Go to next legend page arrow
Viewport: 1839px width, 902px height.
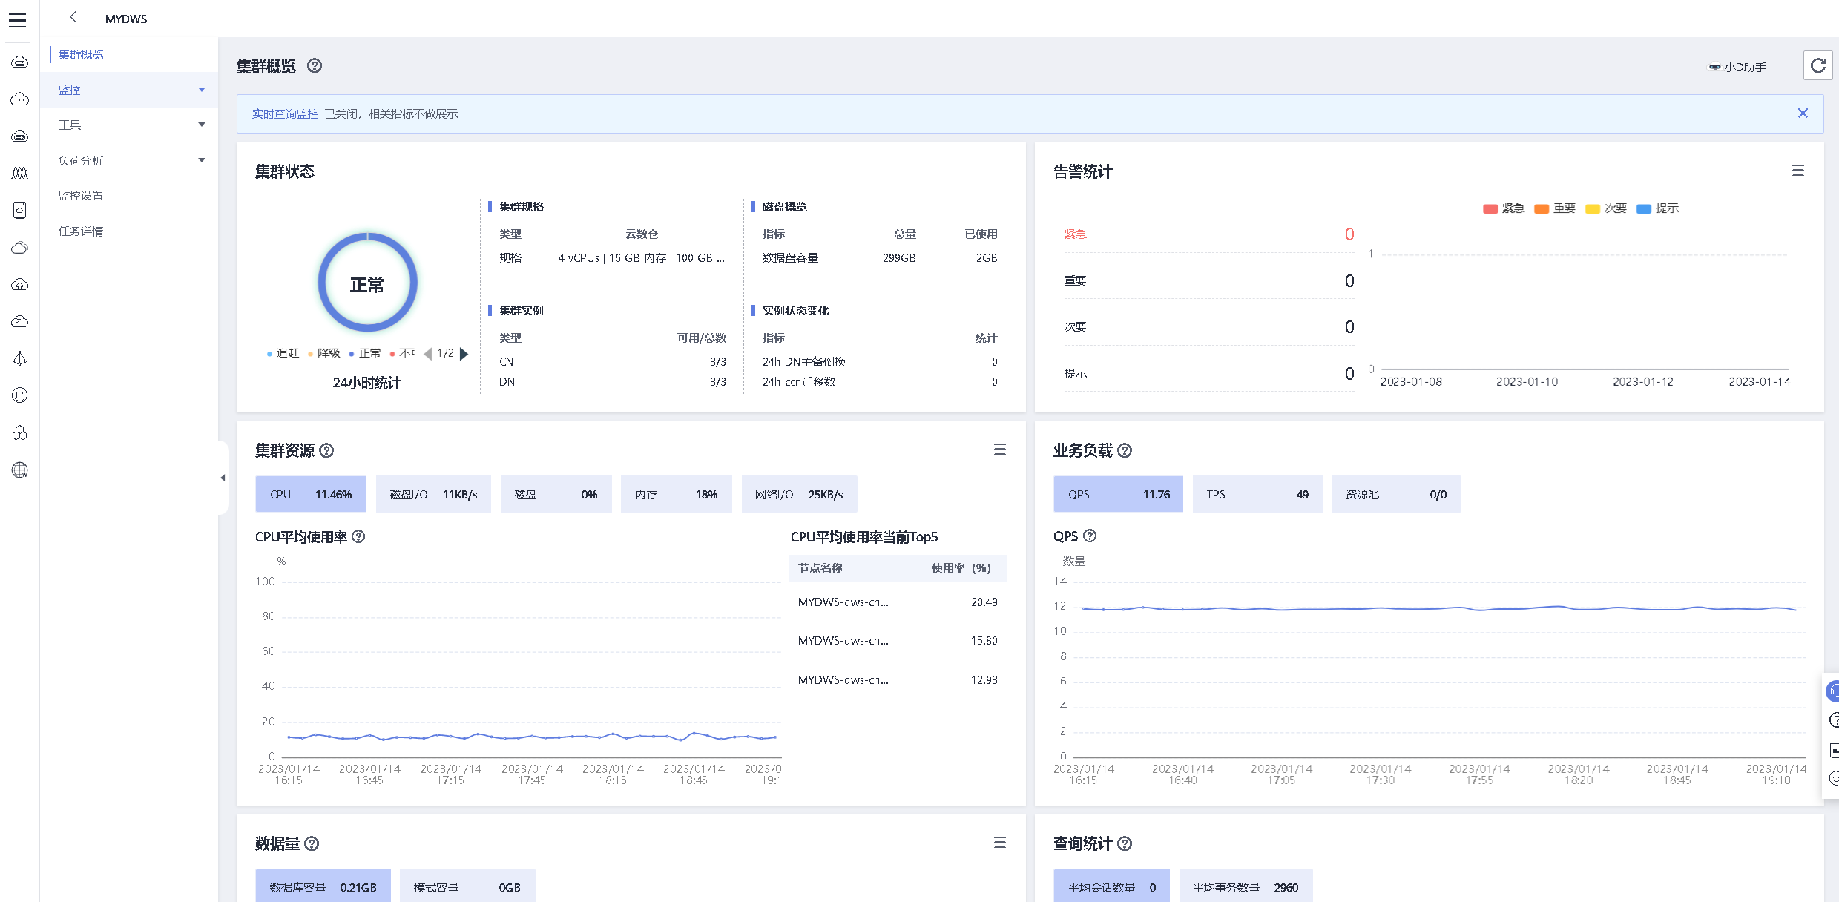[x=464, y=354]
